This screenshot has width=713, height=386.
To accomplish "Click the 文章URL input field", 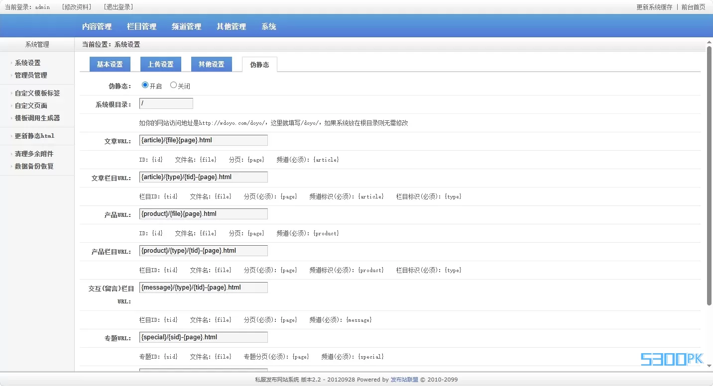I will 204,140.
